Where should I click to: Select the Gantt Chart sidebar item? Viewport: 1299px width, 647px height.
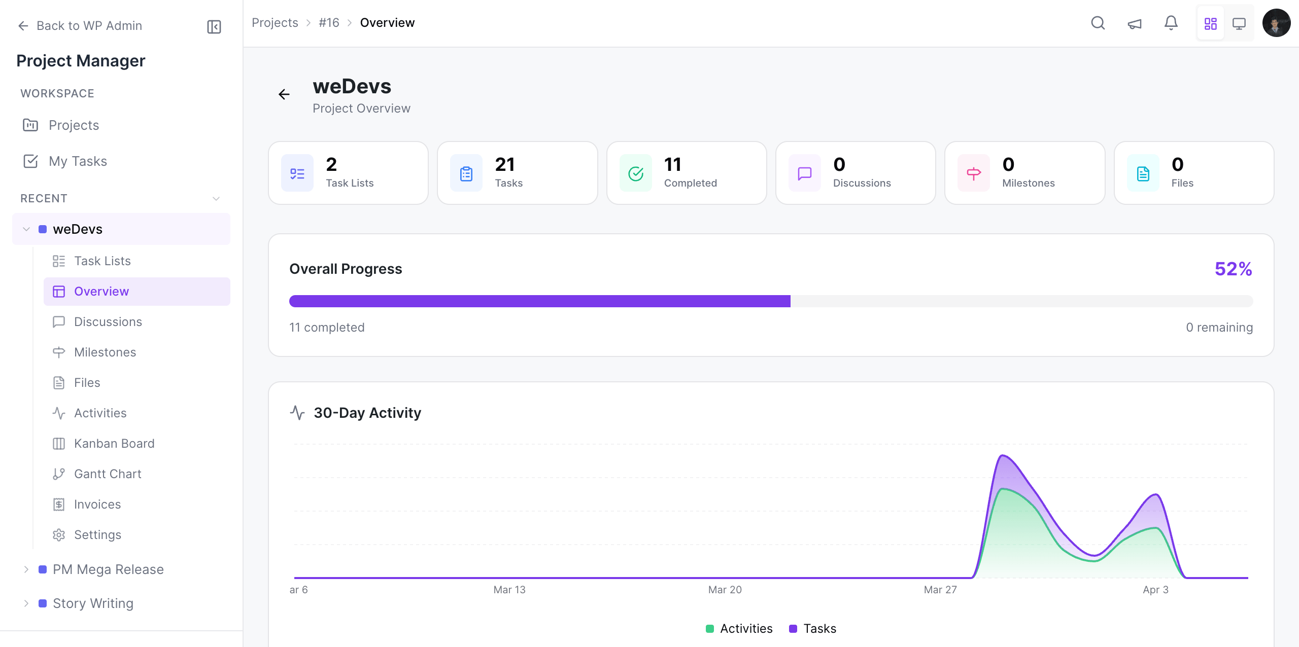point(108,474)
